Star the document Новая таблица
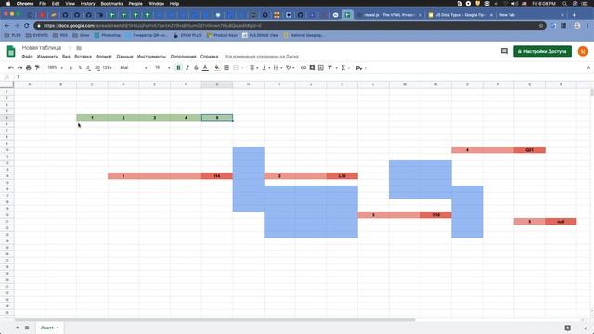 [71, 48]
